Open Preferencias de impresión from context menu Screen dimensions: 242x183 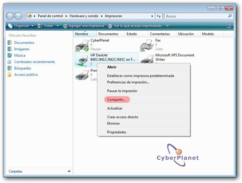click(x=128, y=82)
